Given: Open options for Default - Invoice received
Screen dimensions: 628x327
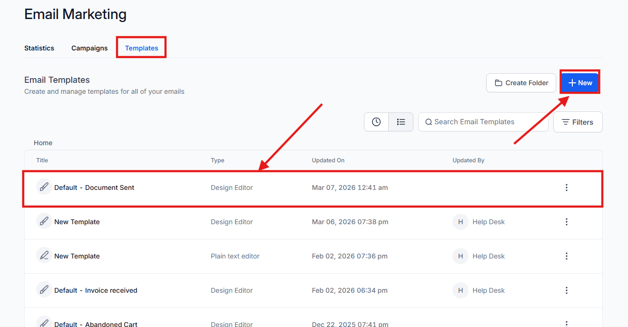Looking at the screenshot, I should (566, 290).
